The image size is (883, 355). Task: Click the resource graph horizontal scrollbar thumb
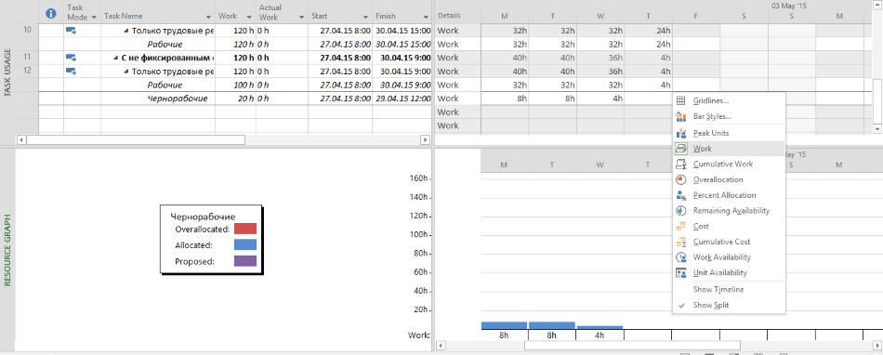point(632,345)
